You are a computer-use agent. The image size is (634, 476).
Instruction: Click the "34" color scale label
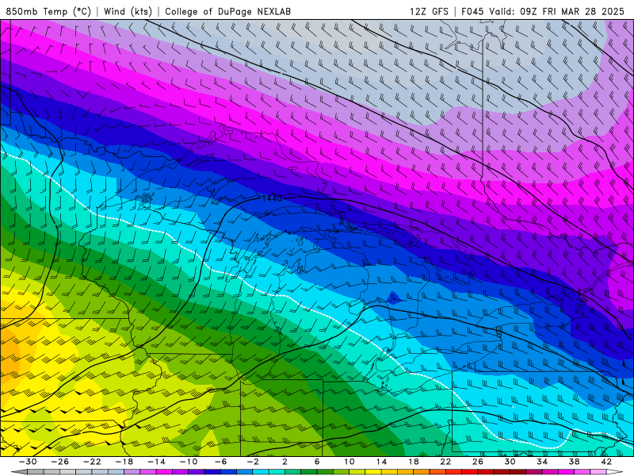point(542,462)
